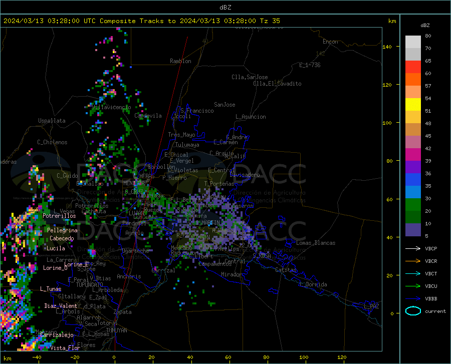
Task: Click the white VBCP arrow icon
Action: [413, 248]
